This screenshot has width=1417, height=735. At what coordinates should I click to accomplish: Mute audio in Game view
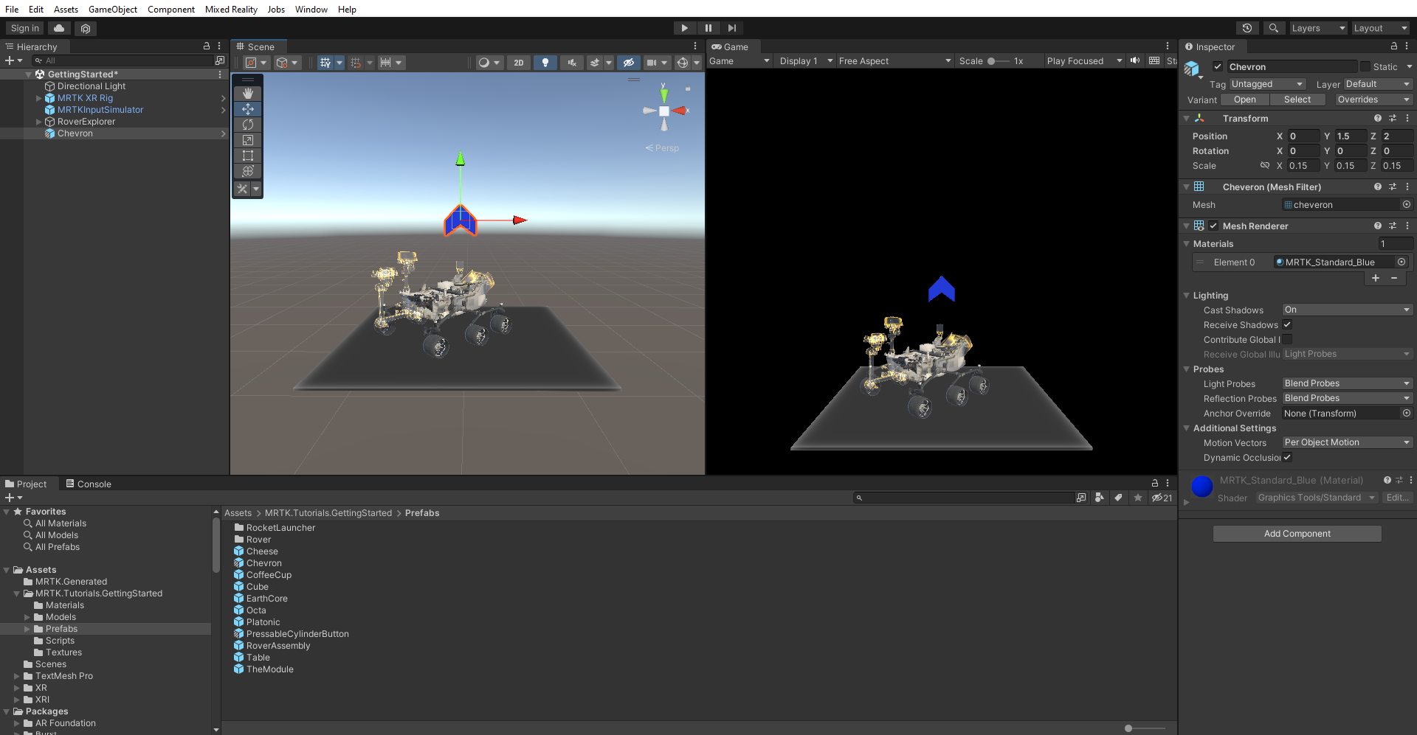1135,60
